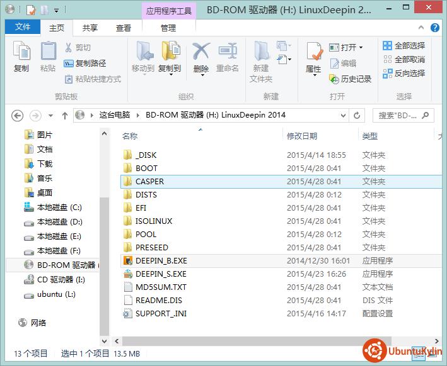
Task: Click the Delete (删除) X icon
Action: (x=201, y=51)
